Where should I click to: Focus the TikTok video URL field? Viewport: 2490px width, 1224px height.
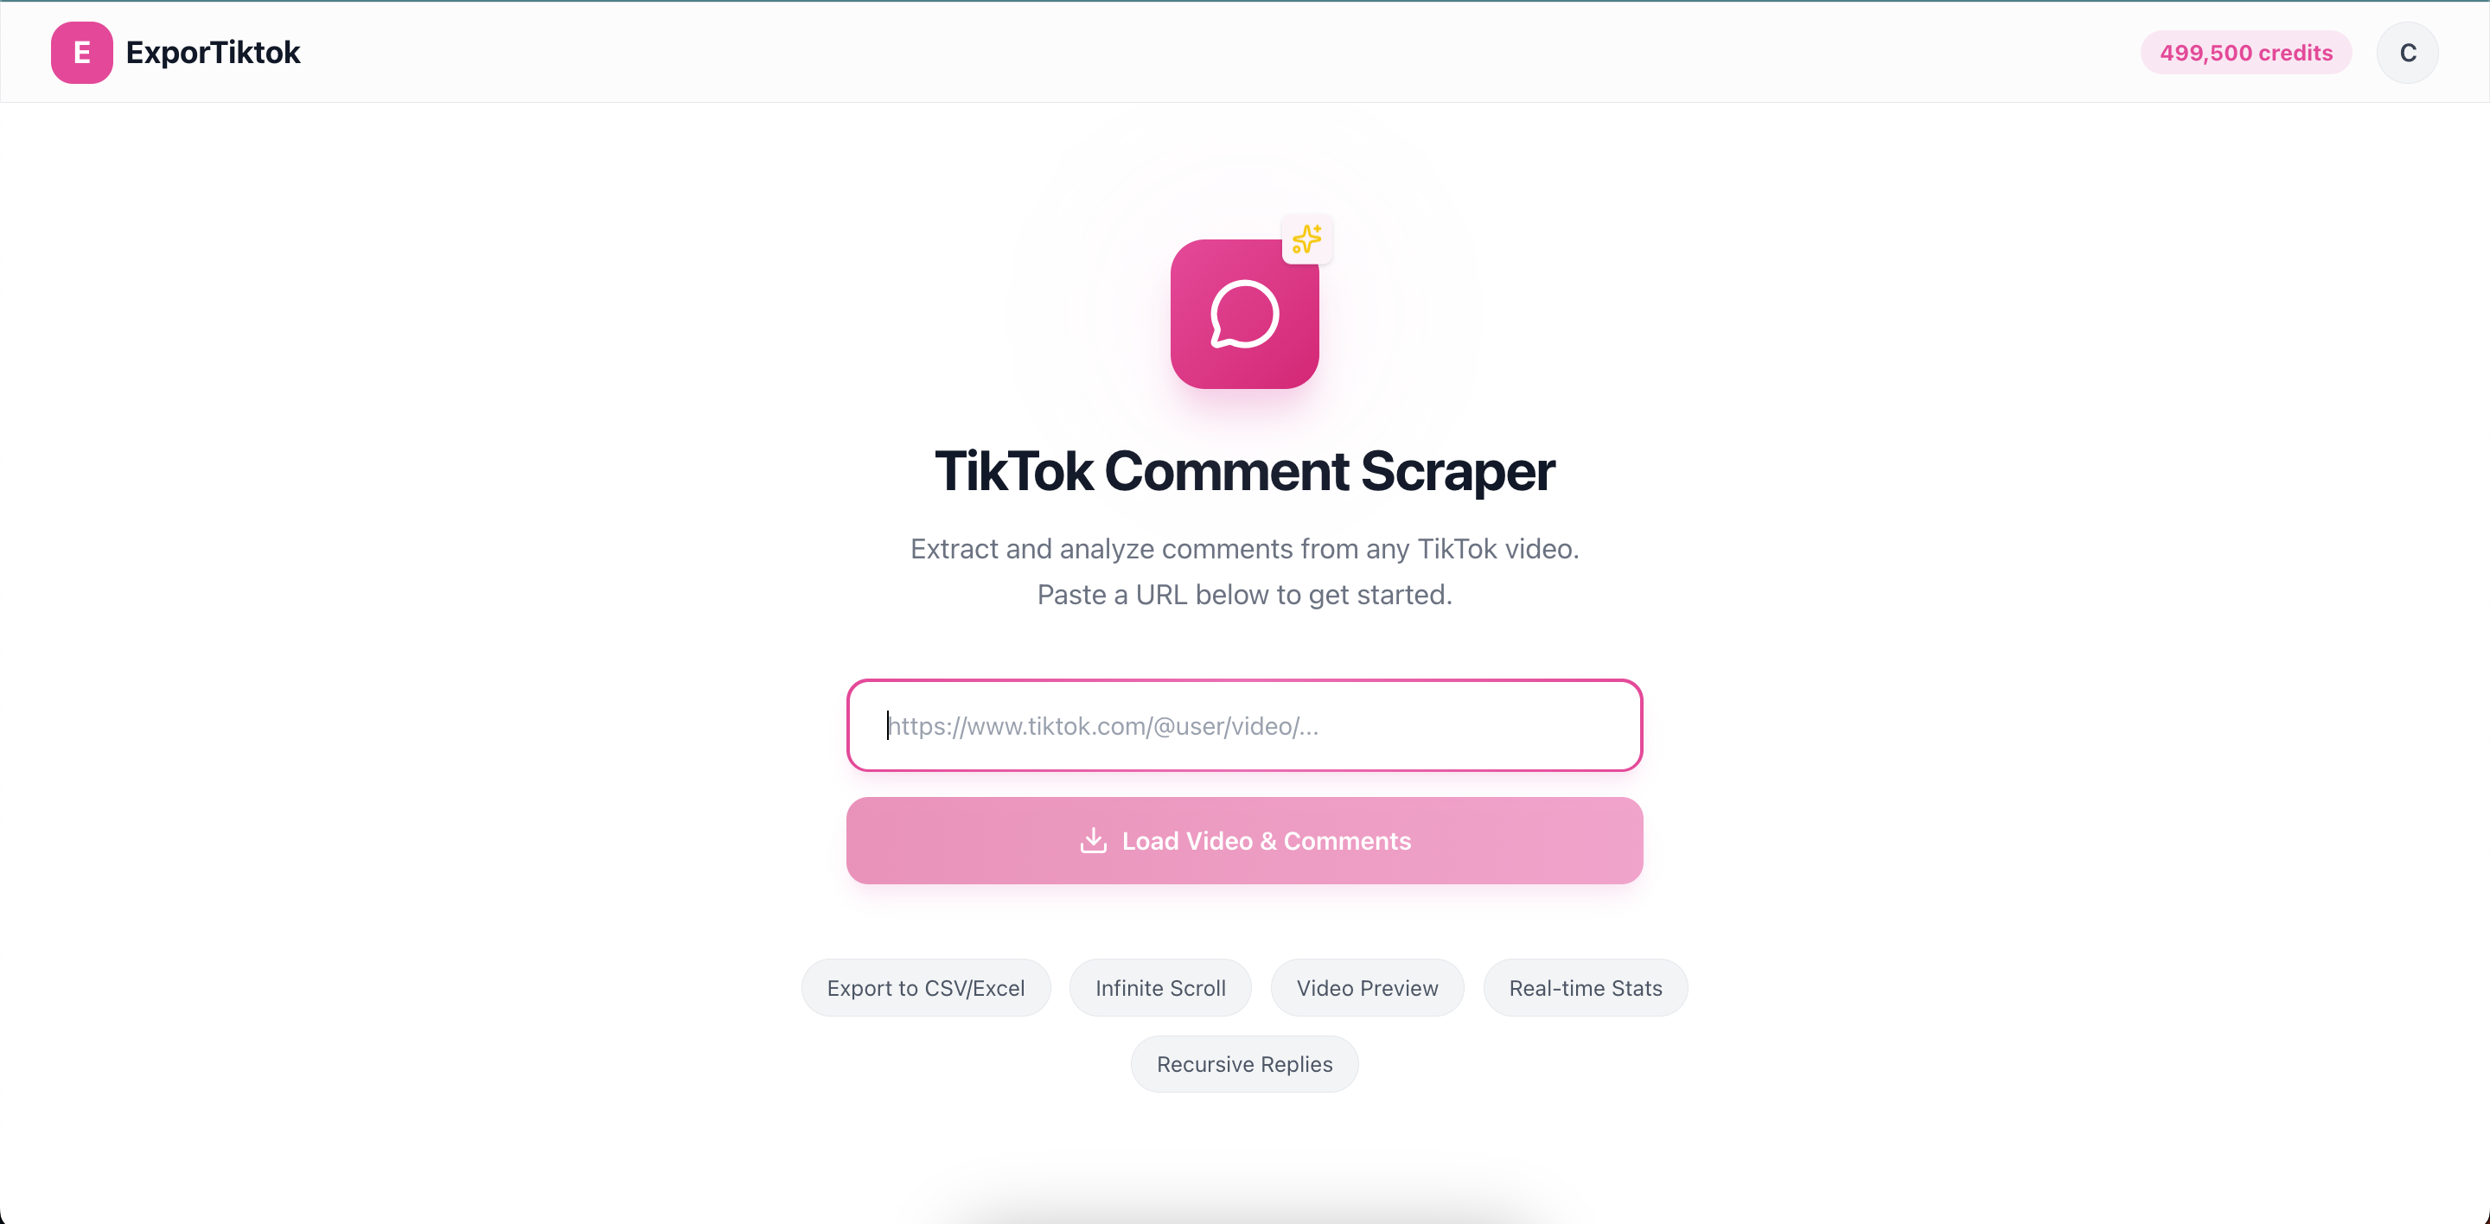pyautogui.click(x=1244, y=725)
